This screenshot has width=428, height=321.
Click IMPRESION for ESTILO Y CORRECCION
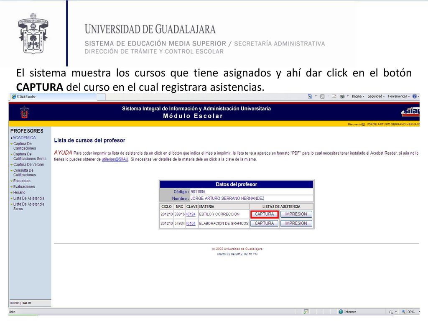[296, 214]
